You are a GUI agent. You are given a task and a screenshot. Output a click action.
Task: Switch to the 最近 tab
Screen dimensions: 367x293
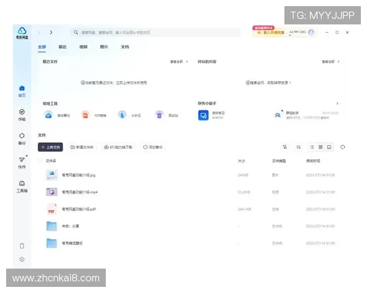(62, 47)
